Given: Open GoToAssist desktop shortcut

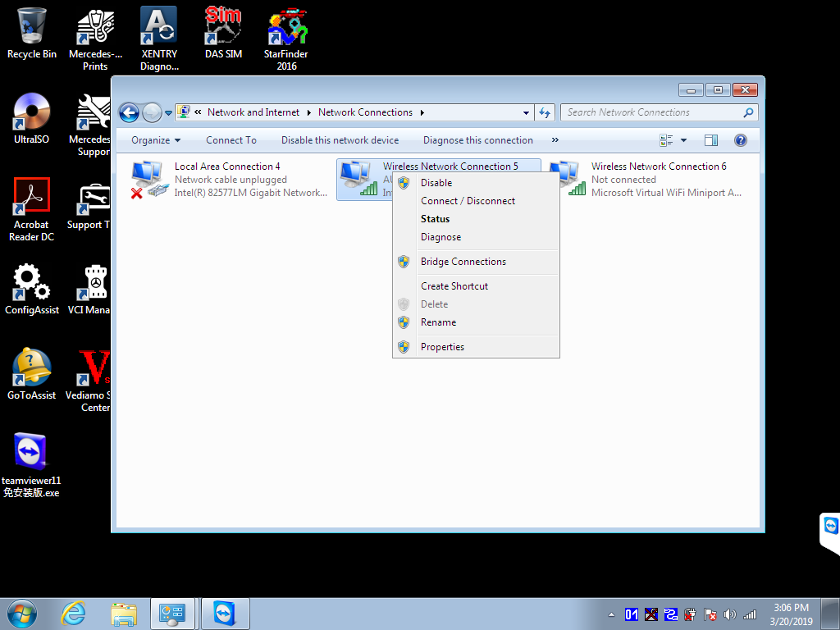Looking at the screenshot, I should (x=32, y=374).
